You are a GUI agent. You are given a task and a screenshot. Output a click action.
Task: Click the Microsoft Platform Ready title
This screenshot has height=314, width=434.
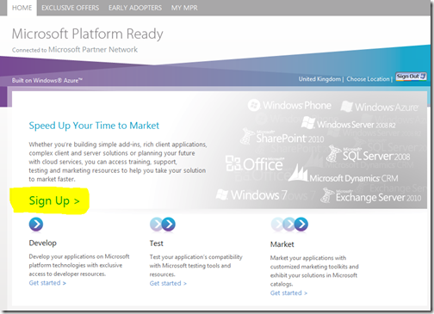(x=87, y=34)
